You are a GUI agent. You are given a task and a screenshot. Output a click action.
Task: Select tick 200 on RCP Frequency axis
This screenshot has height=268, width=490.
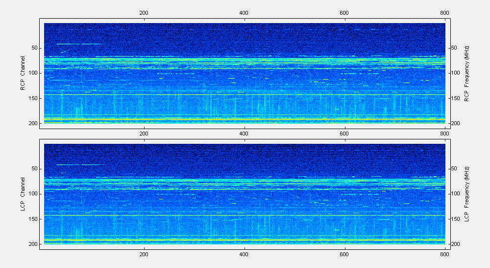[455, 123]
